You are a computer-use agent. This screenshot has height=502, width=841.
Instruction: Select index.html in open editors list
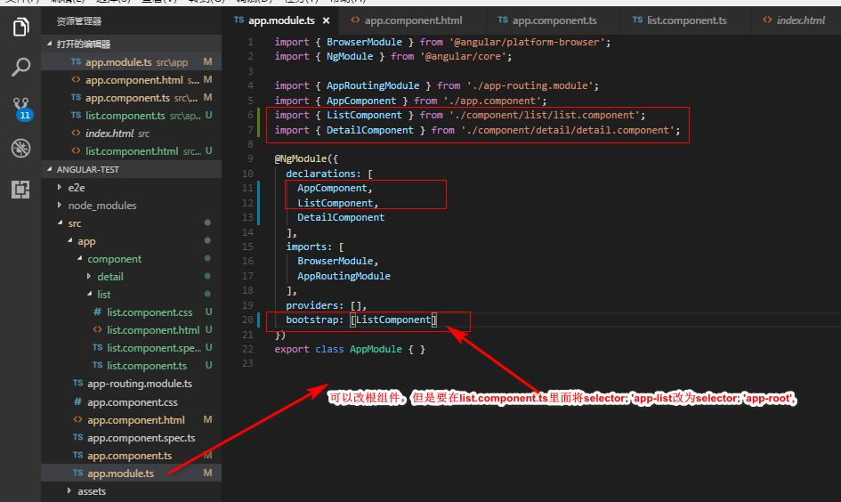131,134
